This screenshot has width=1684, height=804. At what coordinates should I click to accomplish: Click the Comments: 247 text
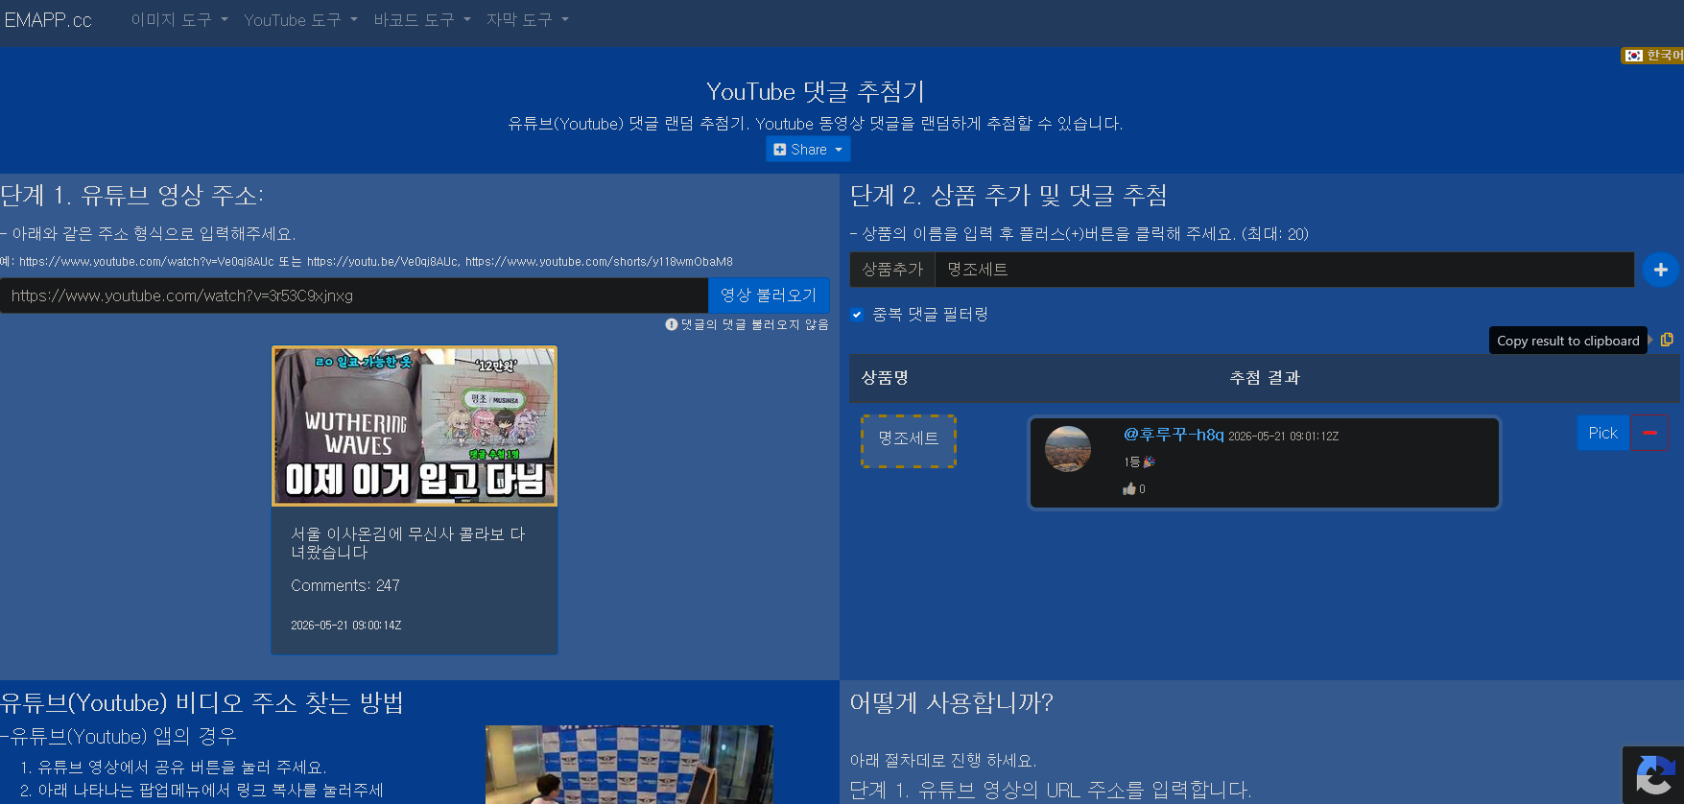coord(345,585)
